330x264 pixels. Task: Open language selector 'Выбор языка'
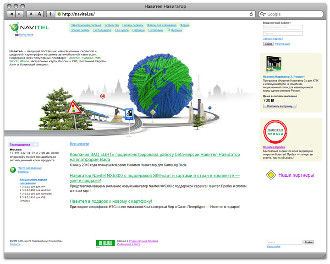coord(26,35)
